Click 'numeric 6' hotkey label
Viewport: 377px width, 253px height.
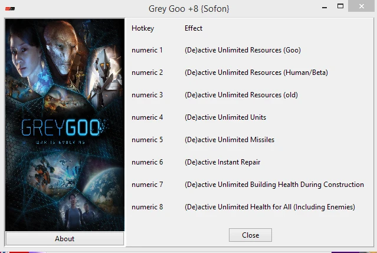click(x=147, y=162)
